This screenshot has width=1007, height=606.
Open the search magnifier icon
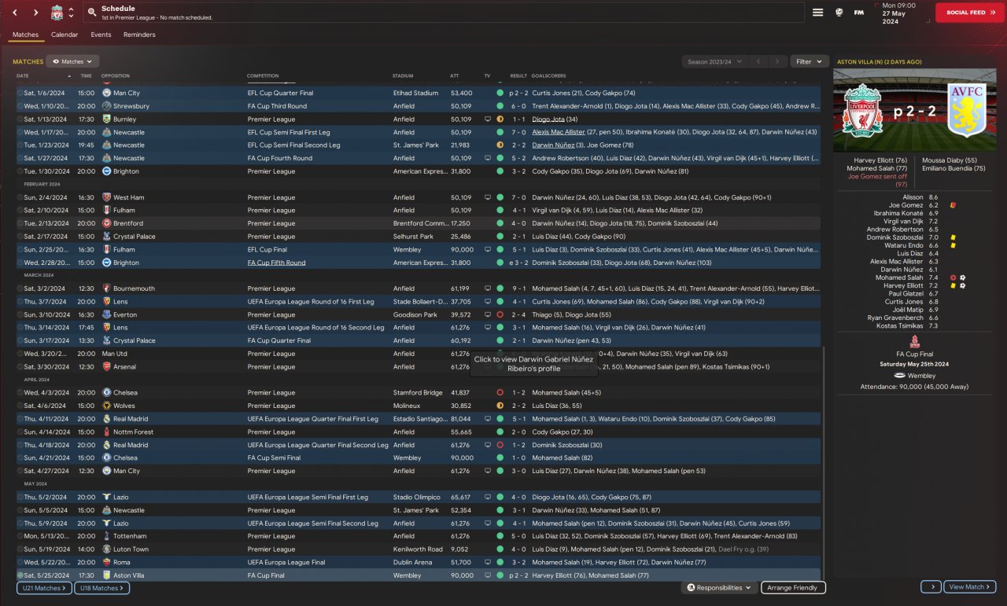[x=92, y=13]
